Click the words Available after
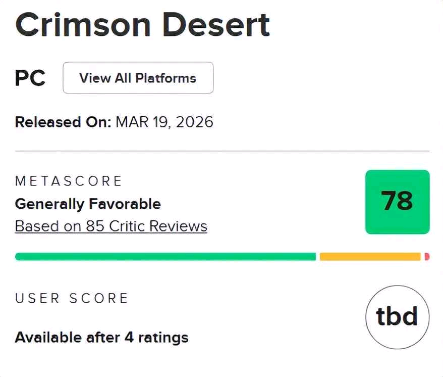443x377 pixels. (x=68, y=337)
